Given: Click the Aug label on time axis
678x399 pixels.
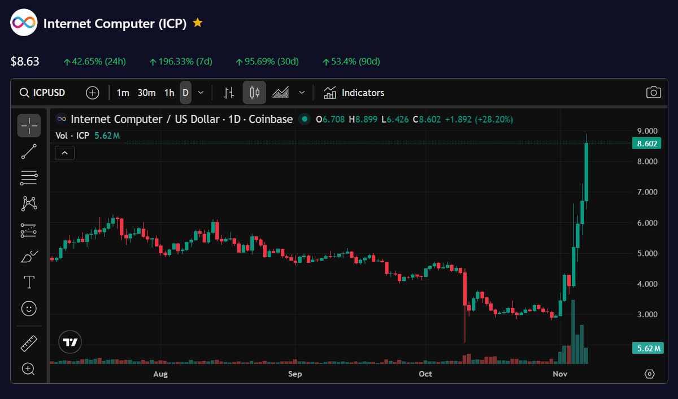Looking at the screenshot, I should point(160,374).
